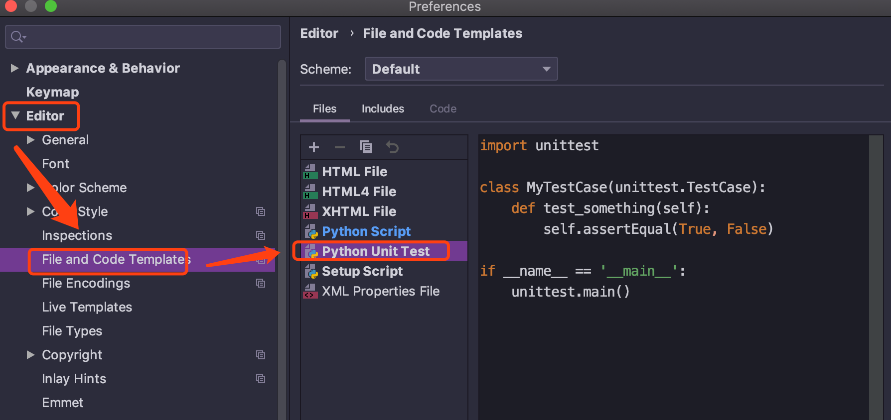Click the copy template icon
This screenshot has height=420, width=891.
[366, 147]
